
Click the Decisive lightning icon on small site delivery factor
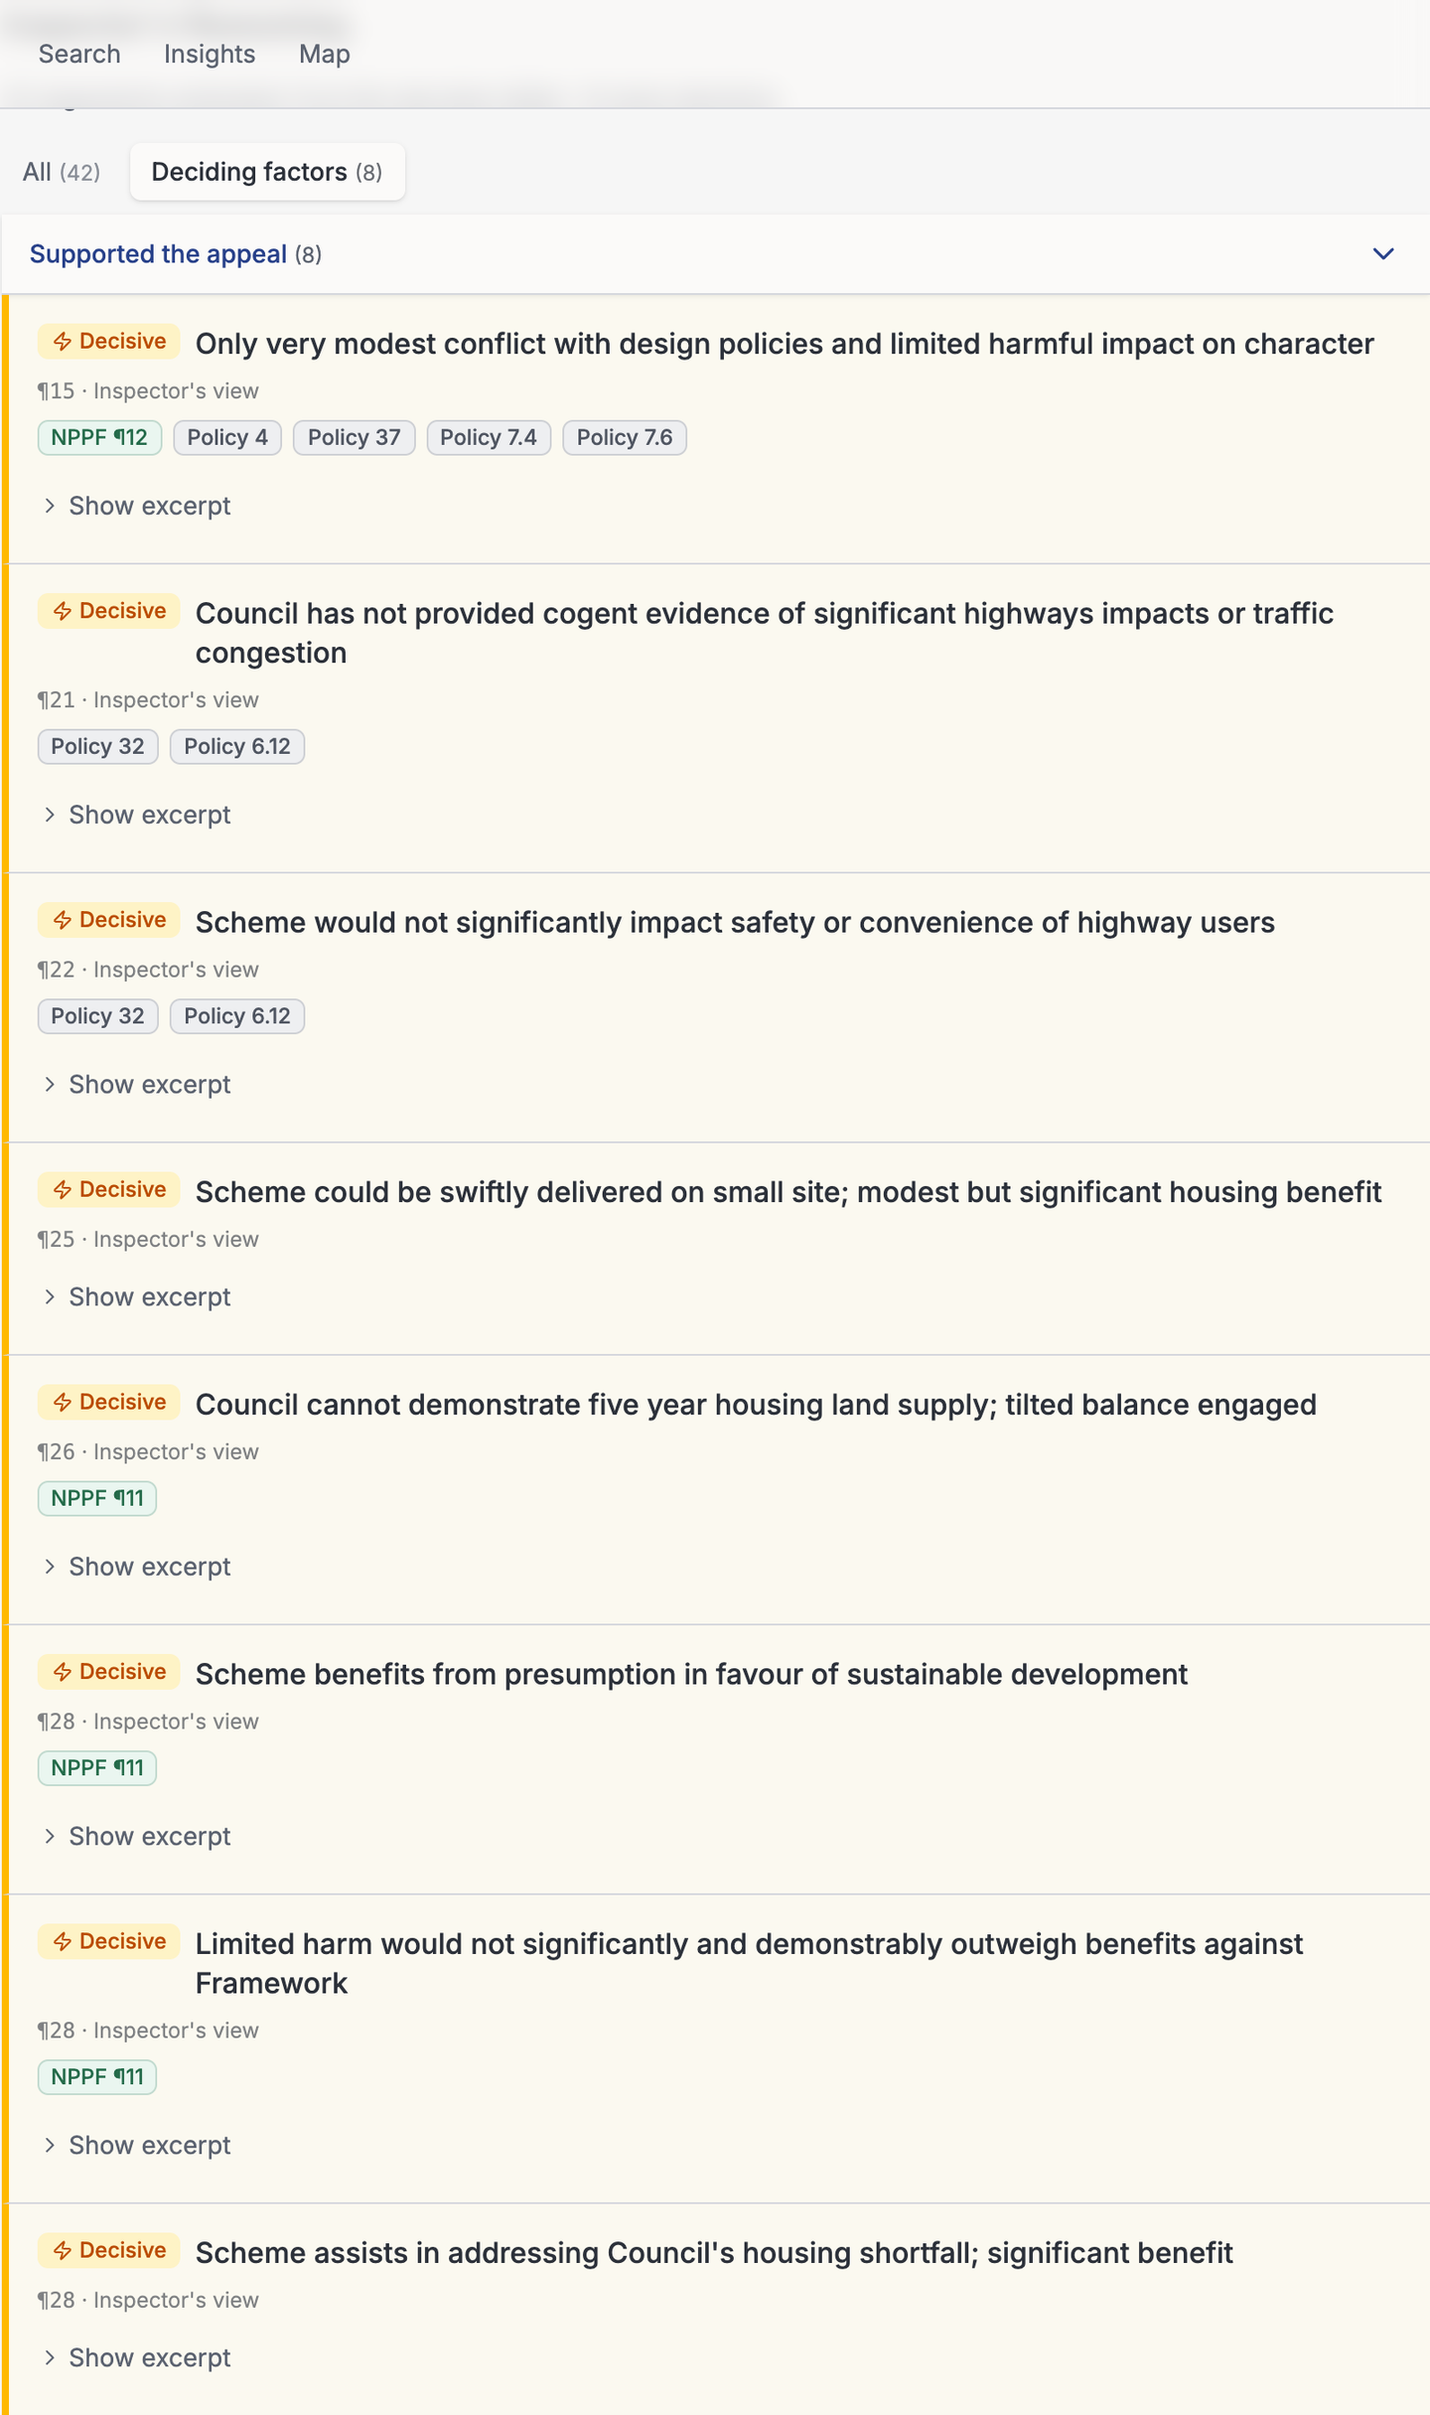63,1189
